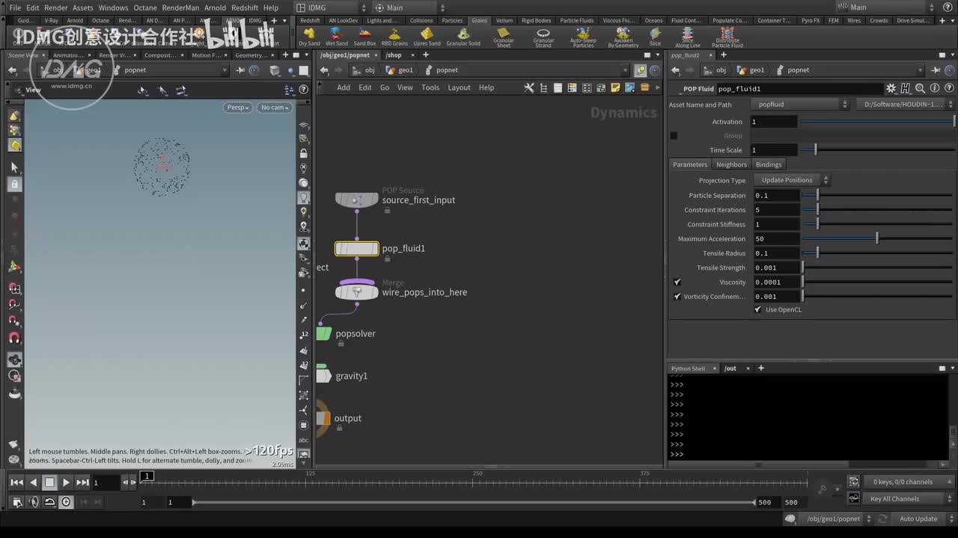The image size is (958, 538).
Task: Select the Granular Sheet shelf tool
Action: pos(504,37)
